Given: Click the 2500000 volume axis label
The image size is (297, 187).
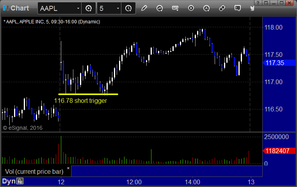Looking at the screenshot, I should (276, 137).
